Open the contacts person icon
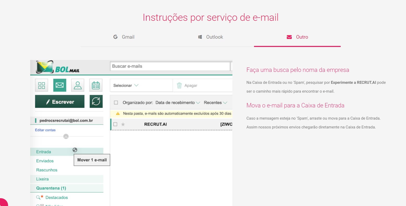Screen dimensions: 406x206 pyautogui.click(x=78, y=85)
